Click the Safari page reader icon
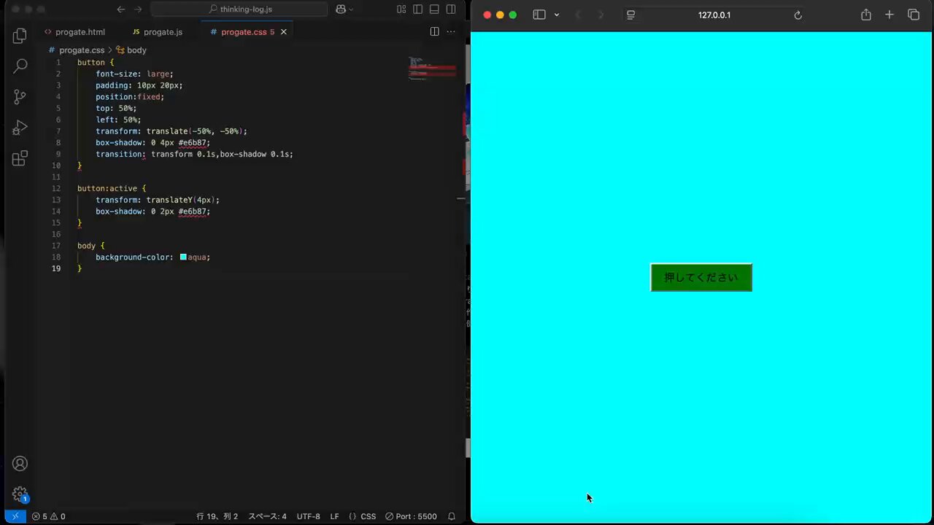The height and width of the screenshot is (525, 934). point(631,15)
